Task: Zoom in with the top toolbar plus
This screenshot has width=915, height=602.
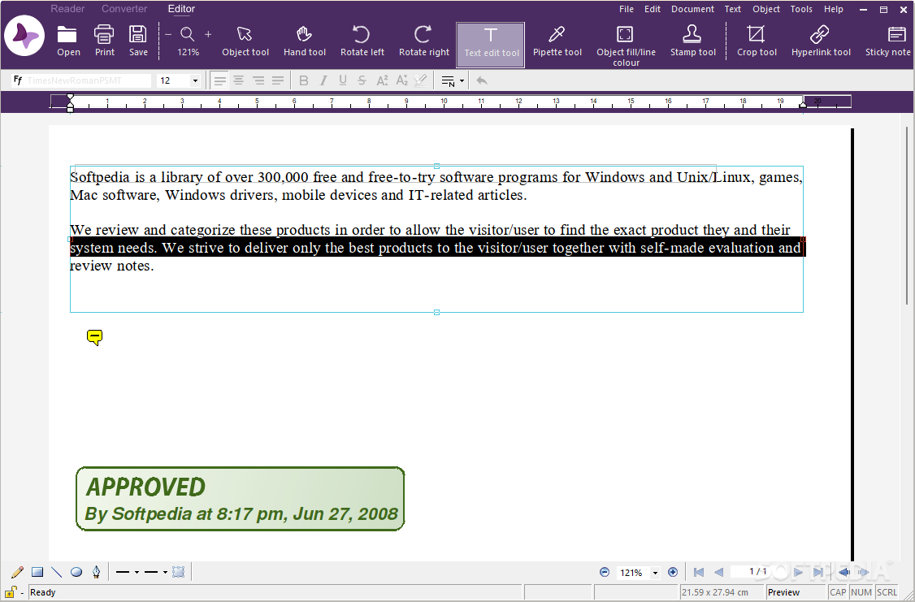Action: coord(208,34)
